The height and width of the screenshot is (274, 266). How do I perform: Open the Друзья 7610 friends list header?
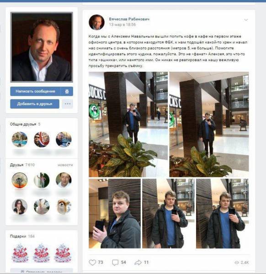[22, 165]
